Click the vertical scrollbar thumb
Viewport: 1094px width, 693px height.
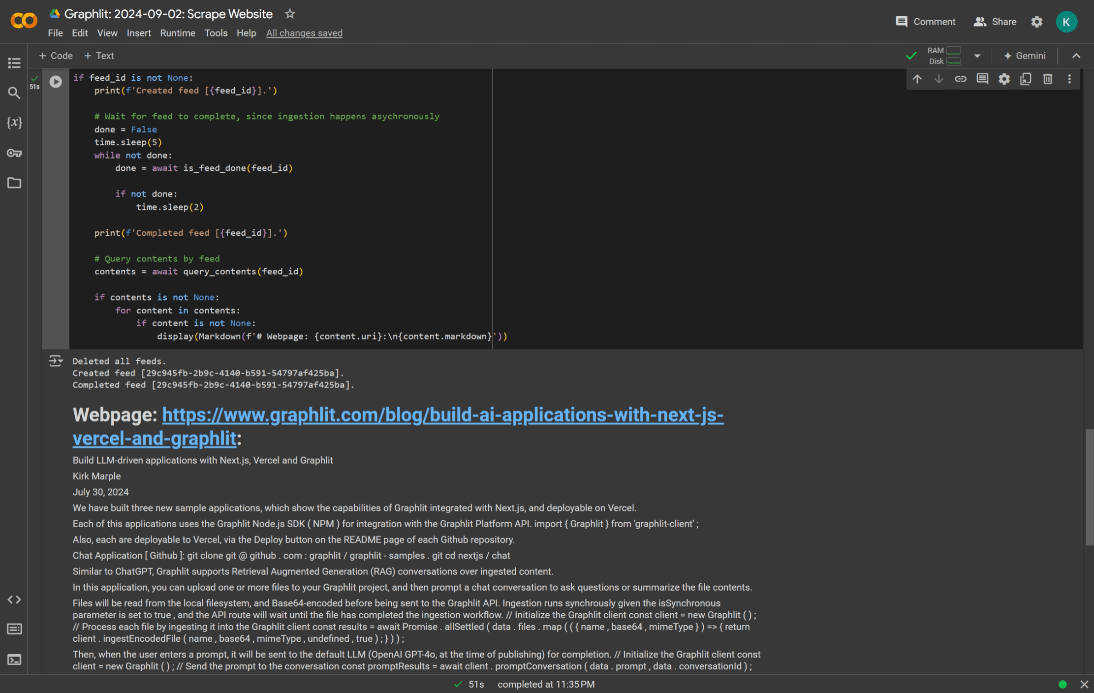1089,487
